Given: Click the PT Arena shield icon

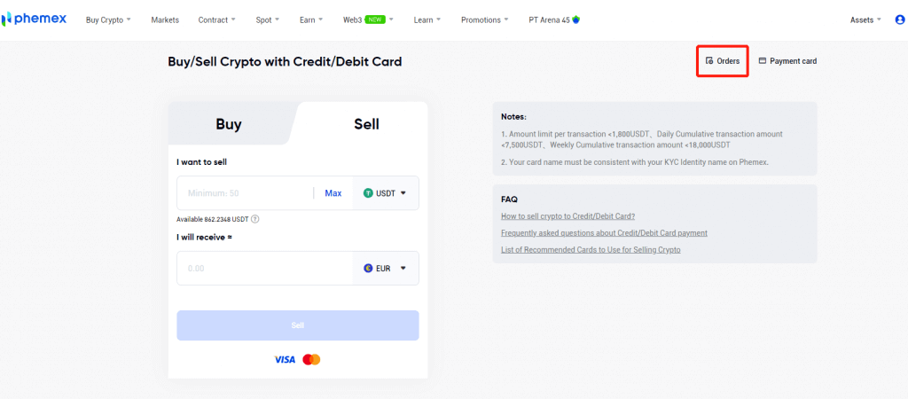Looking at the screenshot, I should click(x=576, y=20).
